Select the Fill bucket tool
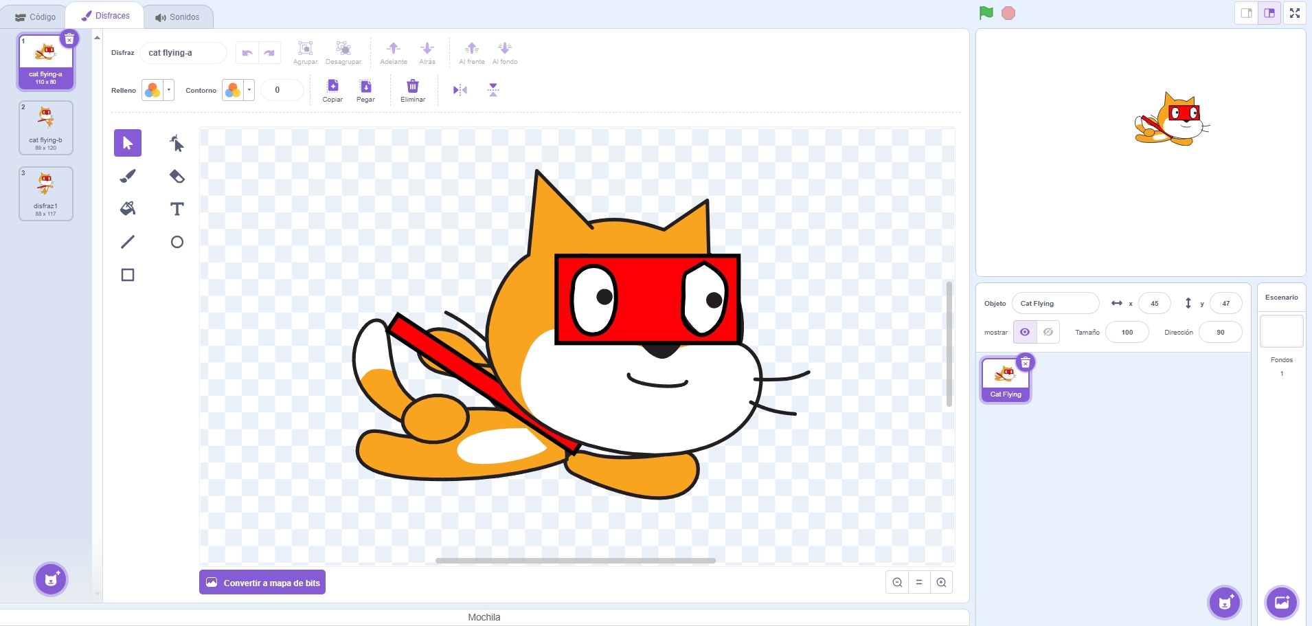This screenshot has height=626, width=1312. click(x=128, y=209)
